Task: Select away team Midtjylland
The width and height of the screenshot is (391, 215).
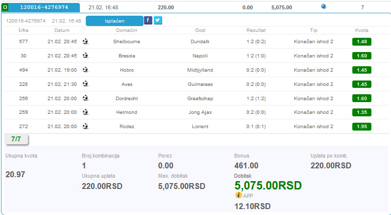Action: pyautogui.click(x=200, y=70)
